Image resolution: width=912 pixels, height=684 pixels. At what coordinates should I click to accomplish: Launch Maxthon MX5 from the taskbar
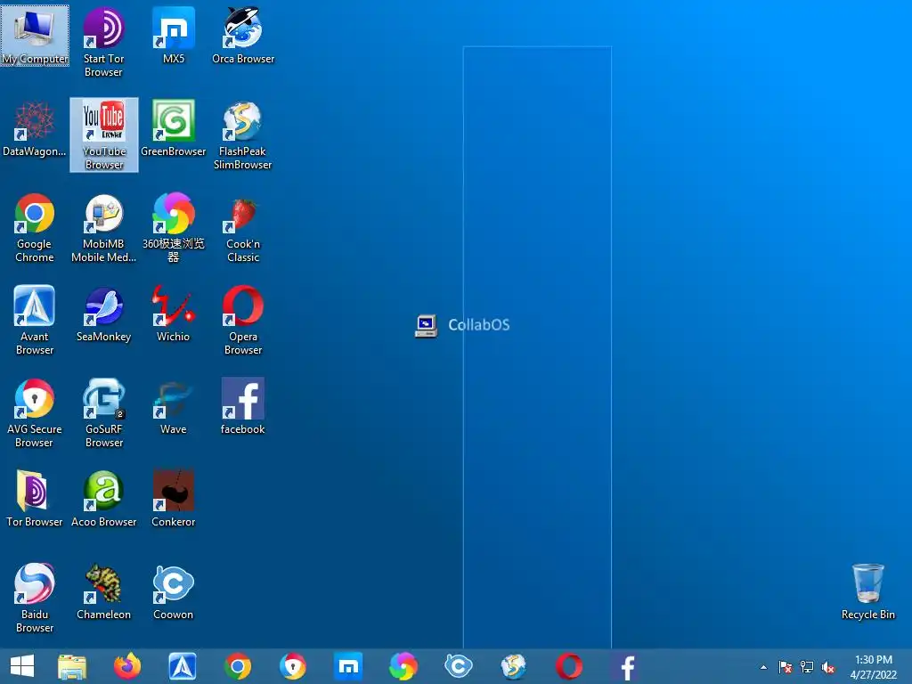(348, 666)
